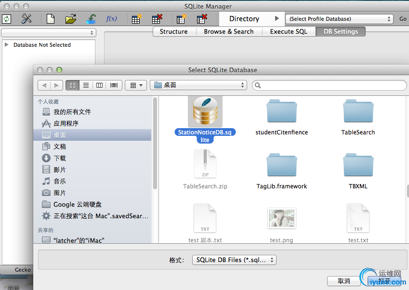Select 应用程序 in sidebar
The image size is (409, 290).
pyautogui.click(x=92, y=123)
